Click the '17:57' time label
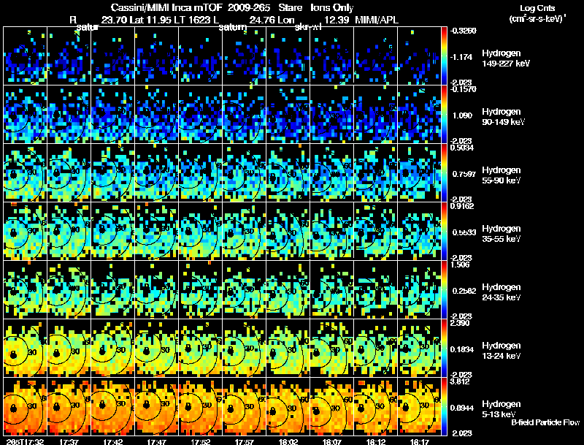Viewport: 584px width, 445px height. tap(245, 441)
